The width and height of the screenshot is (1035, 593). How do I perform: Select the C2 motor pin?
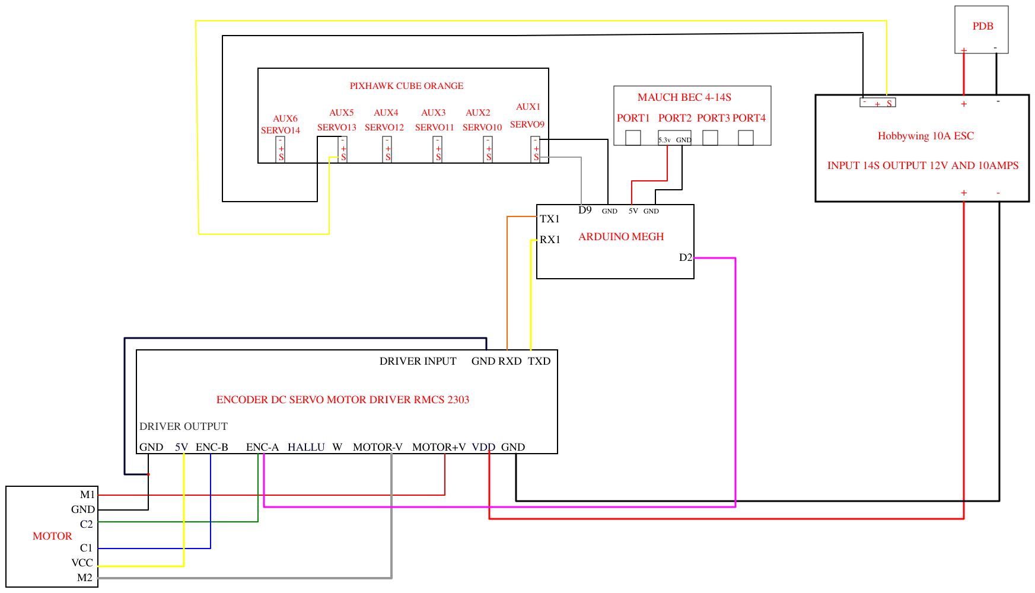[87, 524]
